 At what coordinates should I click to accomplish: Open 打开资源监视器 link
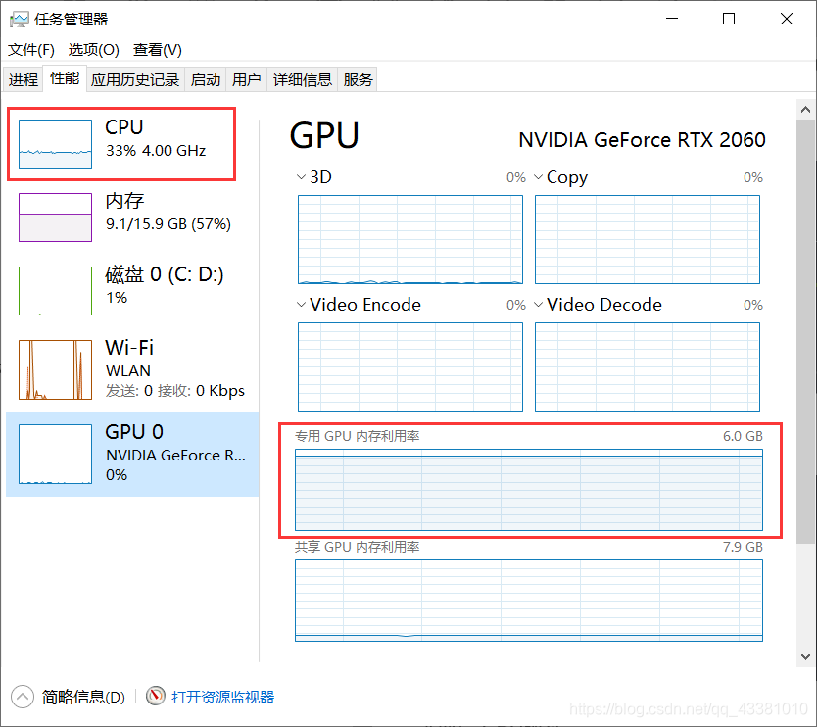click(x=223, y=696)
